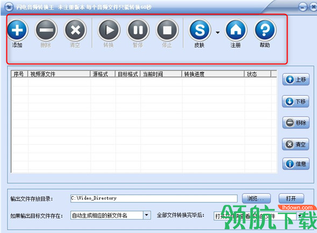Click the 转换进度 column header
This screenshot has height=233, width=317.
pos(213,74)
